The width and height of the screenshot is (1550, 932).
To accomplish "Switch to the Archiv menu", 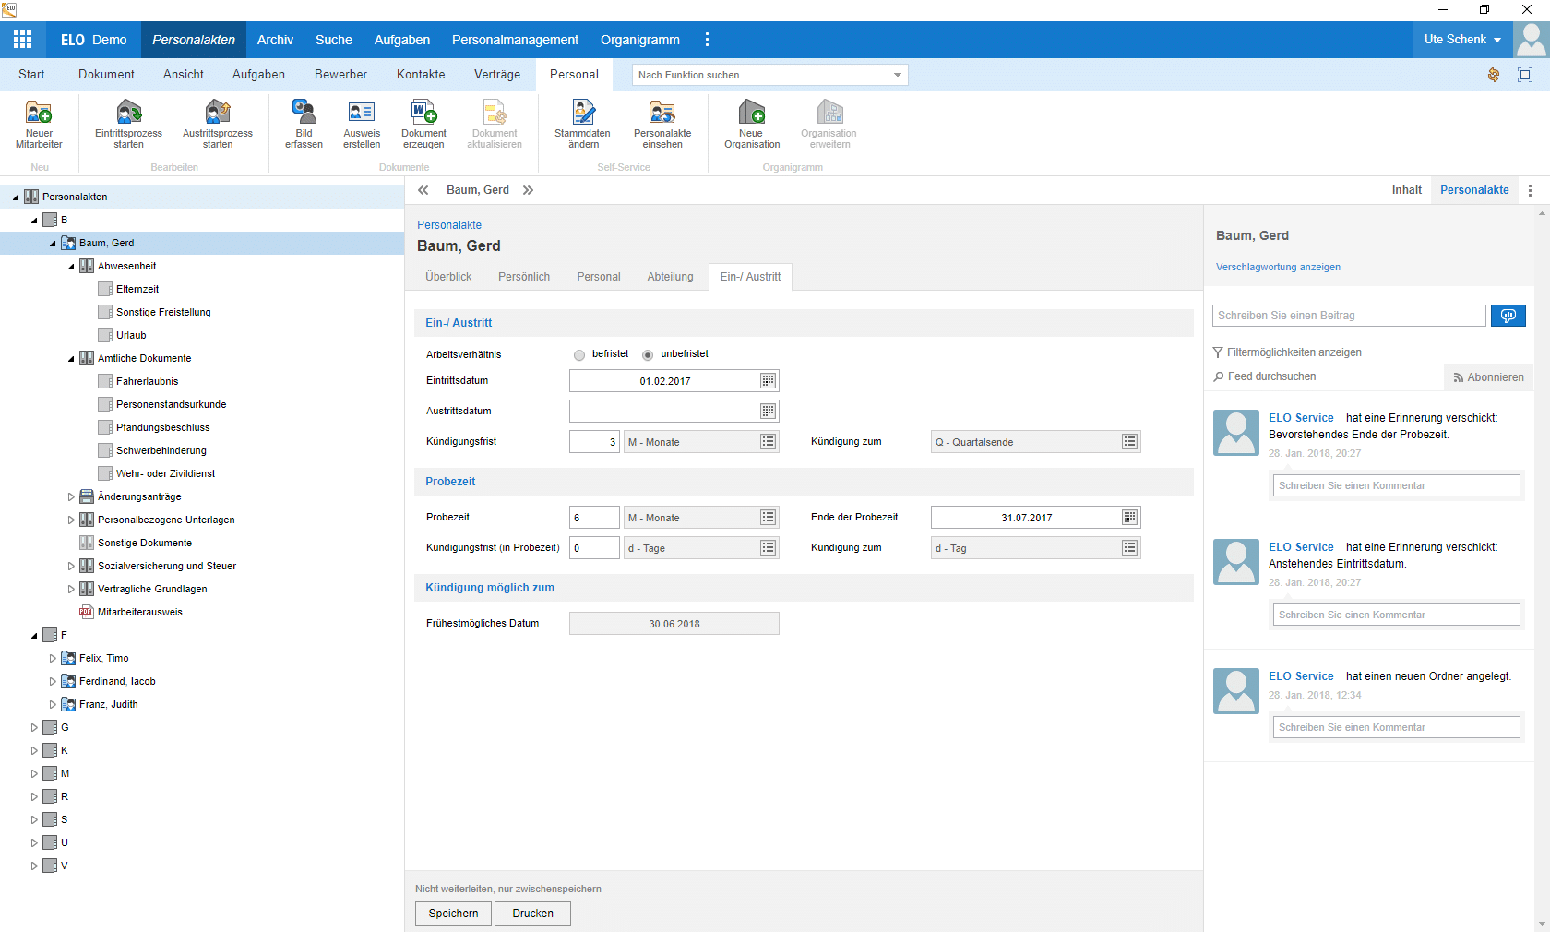I will (x=275, y=40).
